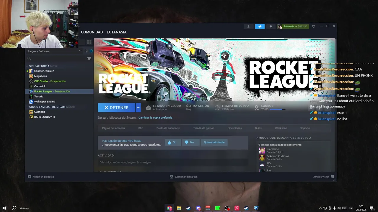Select Rocket League in library list
The image size is (378, 212).
(59, 91)
